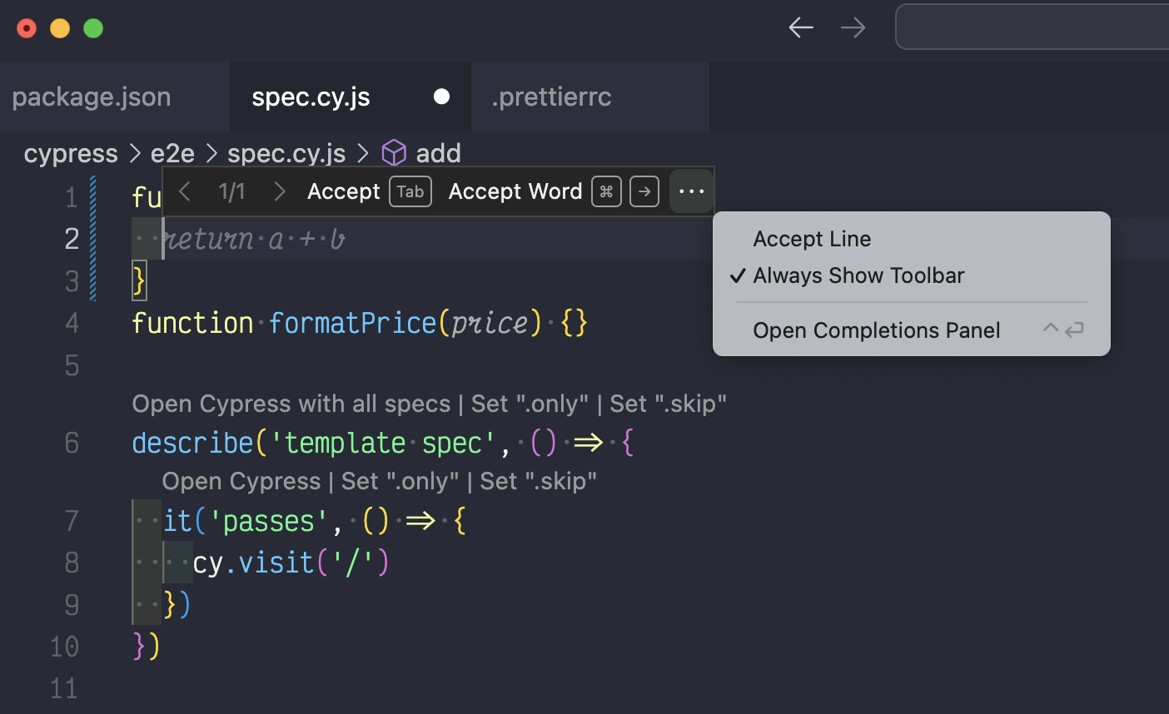Click the unsaved dot on spec.cy.js tab
The height and width of the screenshot is (714, 1169).
[442, 97]
